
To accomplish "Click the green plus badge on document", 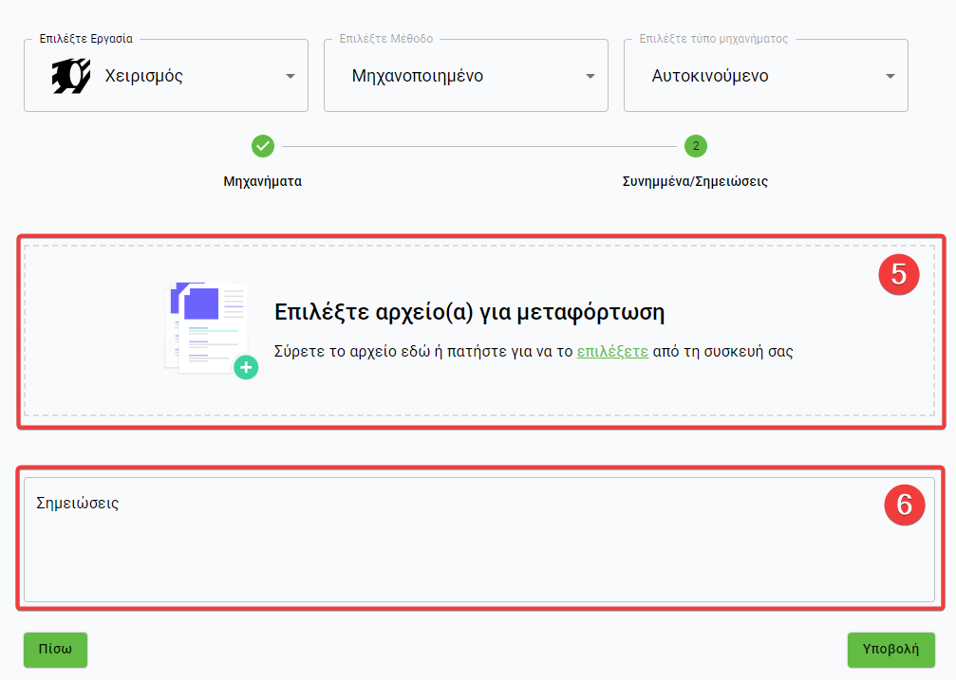I will 246,367.
